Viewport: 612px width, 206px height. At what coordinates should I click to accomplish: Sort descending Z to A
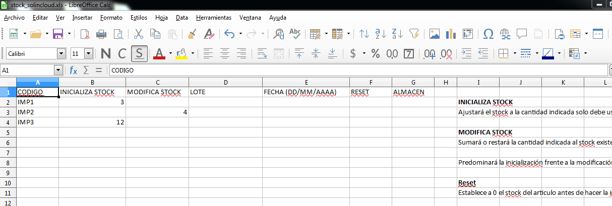click(x=397, y=34)
